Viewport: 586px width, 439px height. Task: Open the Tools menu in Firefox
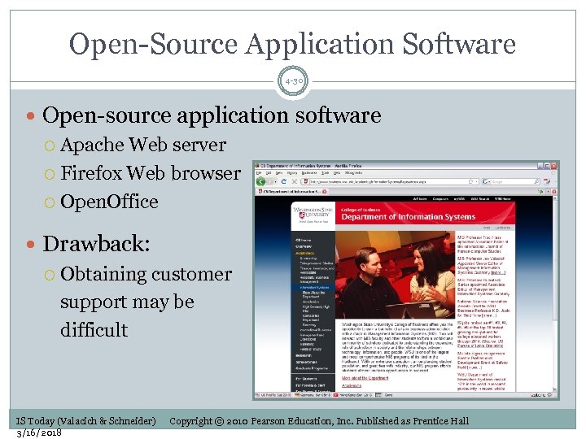point(325,173)
